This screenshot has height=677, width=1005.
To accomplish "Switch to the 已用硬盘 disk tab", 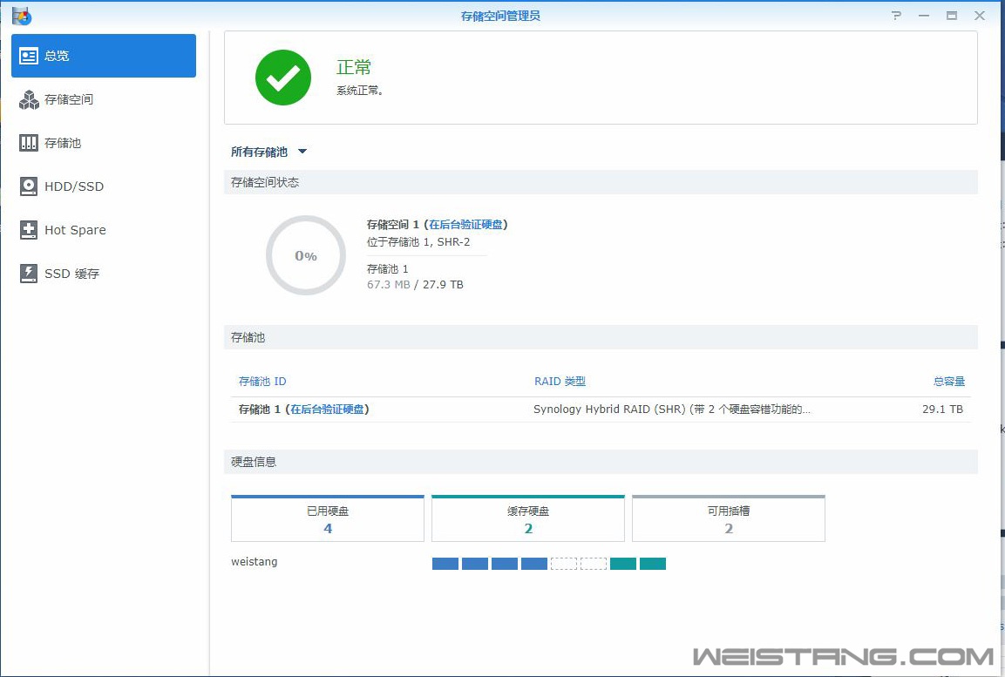I will tap(327, 518).
